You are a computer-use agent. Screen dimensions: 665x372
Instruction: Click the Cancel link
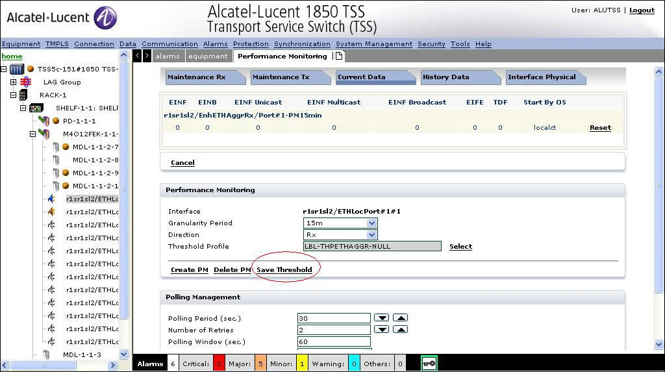[182, 162]
